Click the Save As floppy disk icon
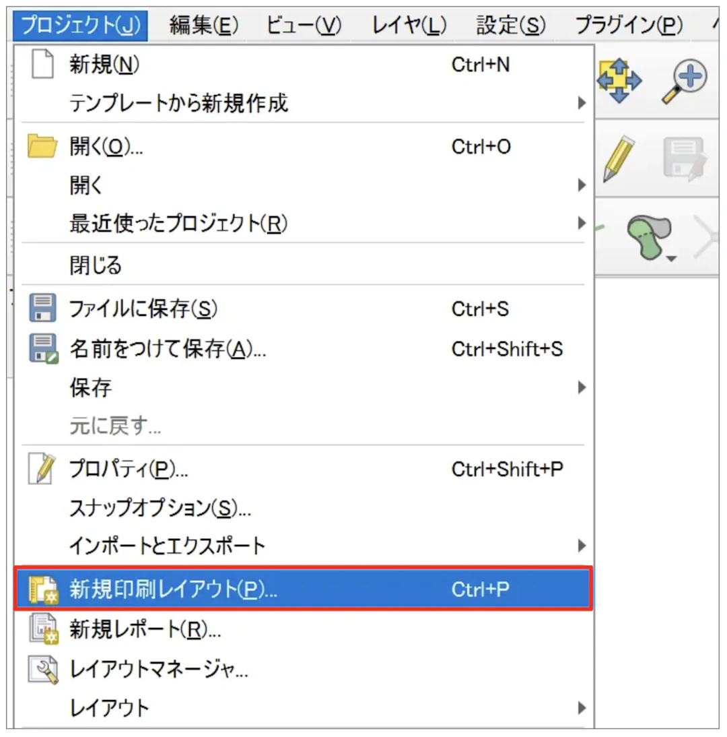727x737 pixels. (x=44, y=350)
